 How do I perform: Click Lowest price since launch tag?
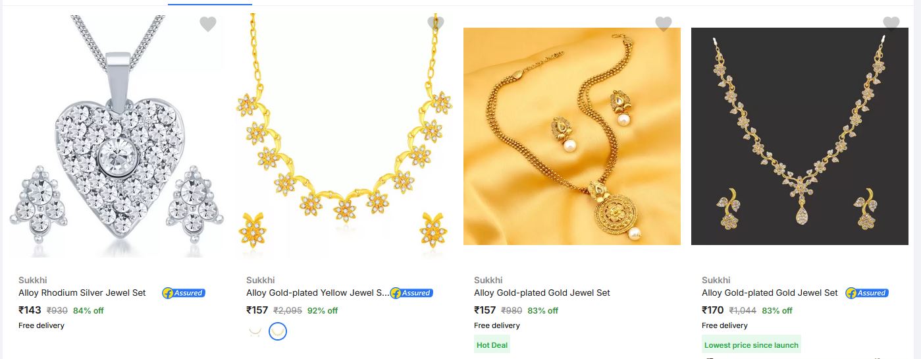[x=751, y=345]
